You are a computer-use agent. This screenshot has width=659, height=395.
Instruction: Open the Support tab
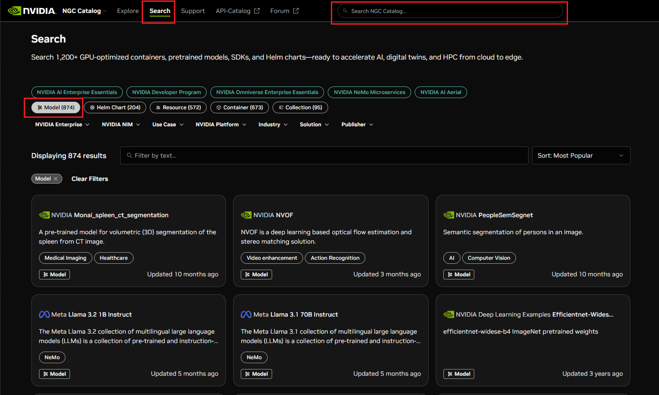coord(193,11)
